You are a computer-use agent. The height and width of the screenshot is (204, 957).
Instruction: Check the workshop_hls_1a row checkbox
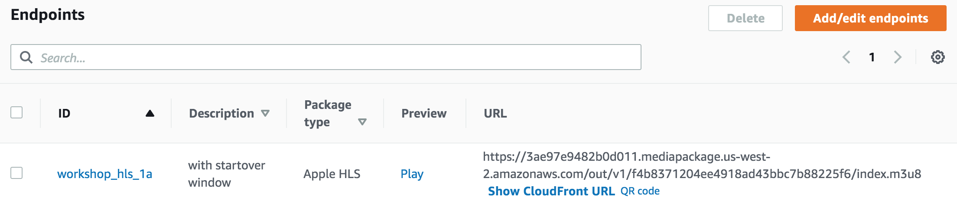pyautogui.click(x=16, y=173)
